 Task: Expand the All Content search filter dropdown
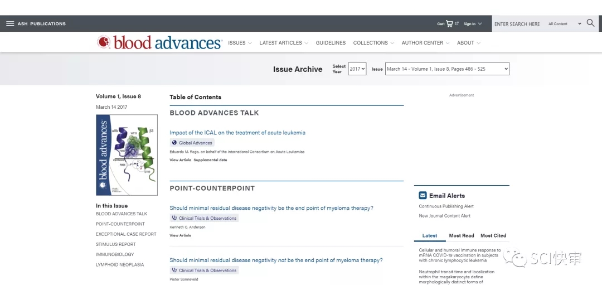point(564,24)
